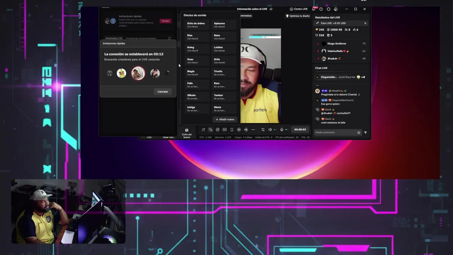Open the help question mark icon
The width and height of the screenshot is (453, 255).
[321, 9]
